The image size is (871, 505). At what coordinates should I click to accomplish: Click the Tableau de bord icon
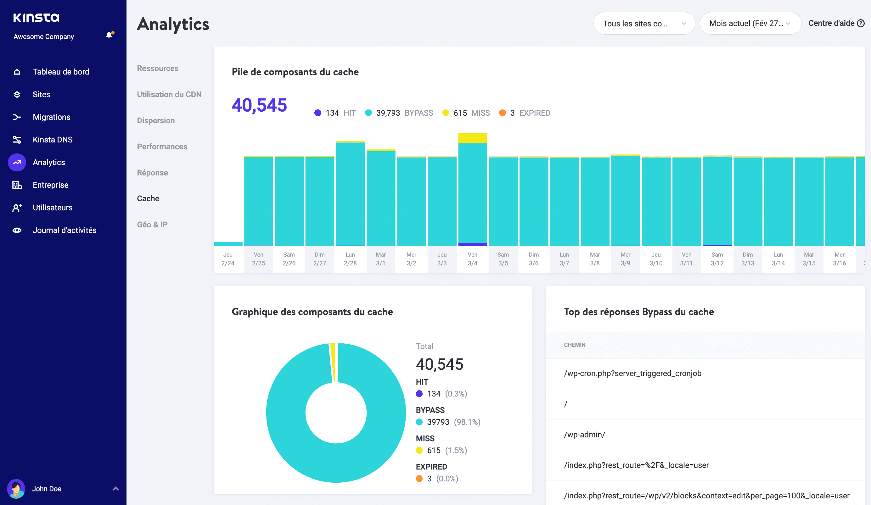(x=17, y=71)
